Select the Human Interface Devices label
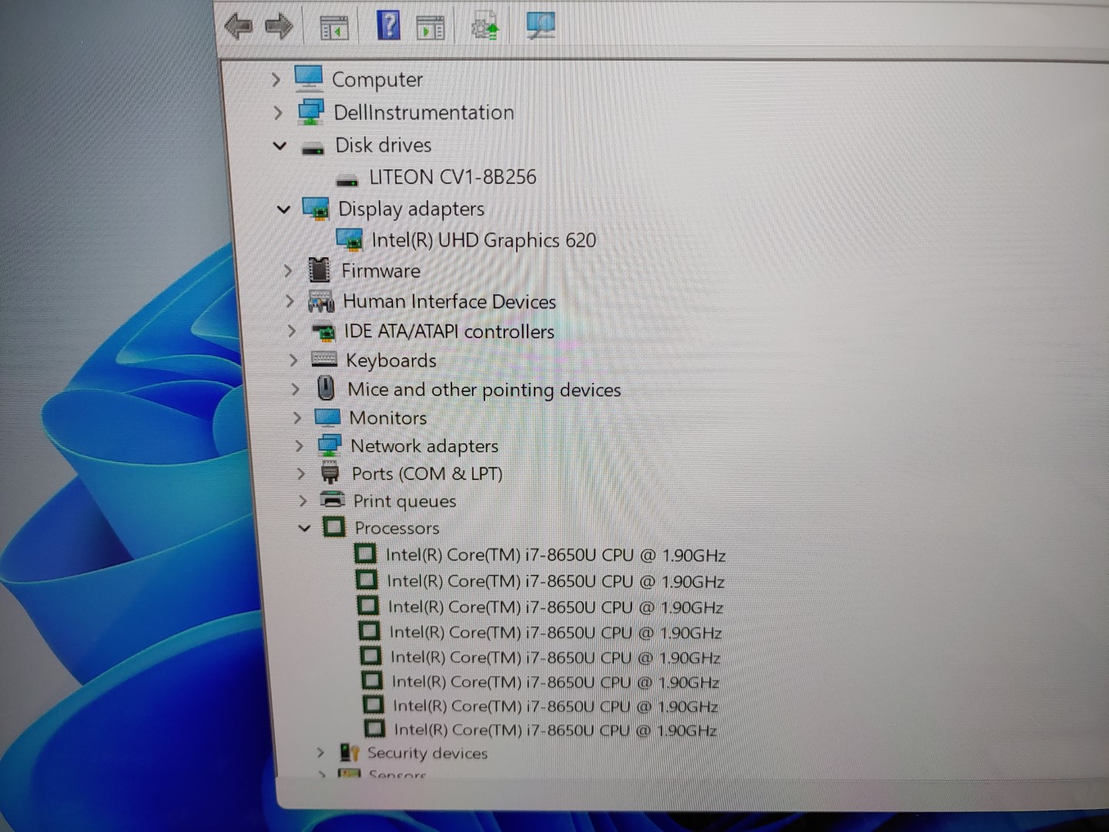 (449, 301)
